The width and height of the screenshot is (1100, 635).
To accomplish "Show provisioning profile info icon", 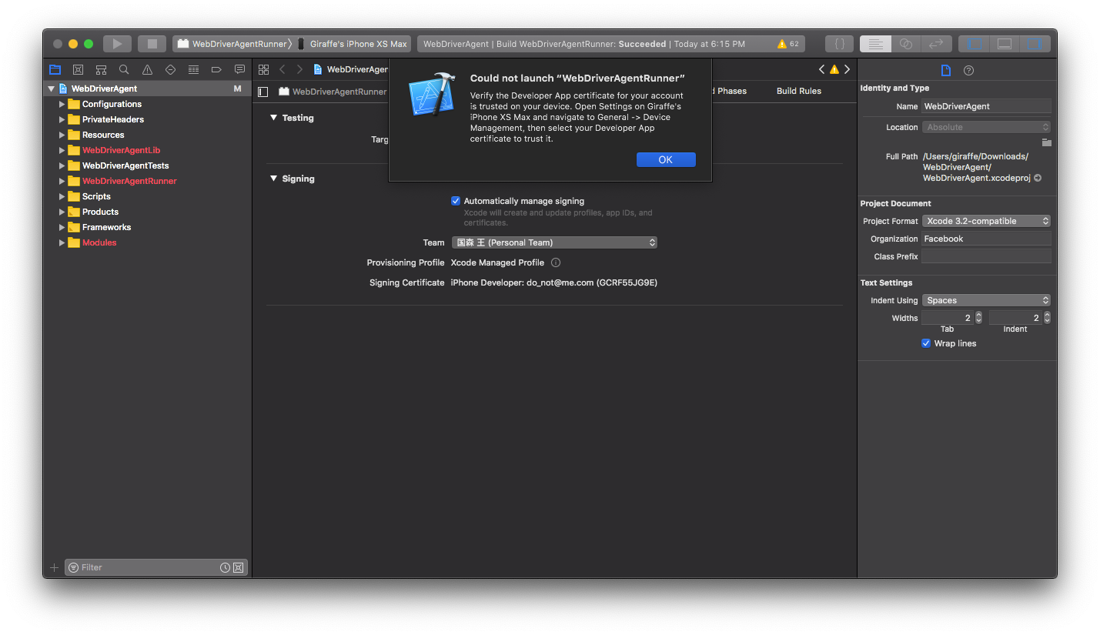I will (x=556, y=262).
